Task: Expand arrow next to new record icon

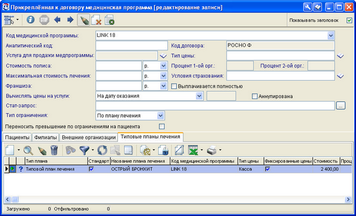Action: pos(19,150)
